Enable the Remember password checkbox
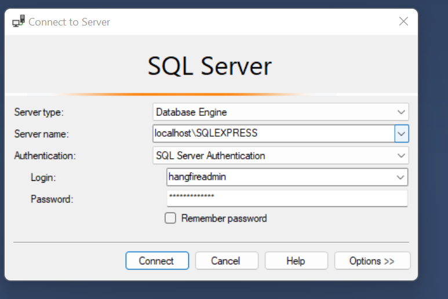Screen dimensions: 448x299 [x=170, y=218]
